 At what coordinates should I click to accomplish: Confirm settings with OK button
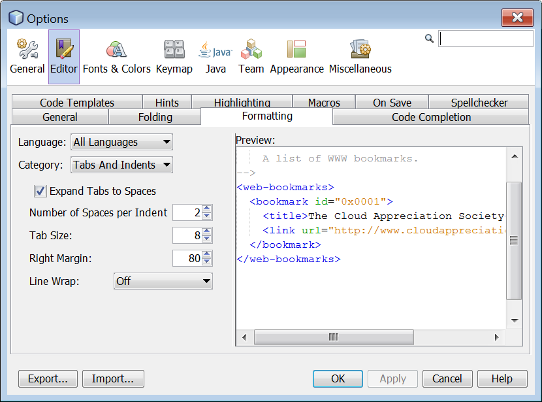pos(338,378)
